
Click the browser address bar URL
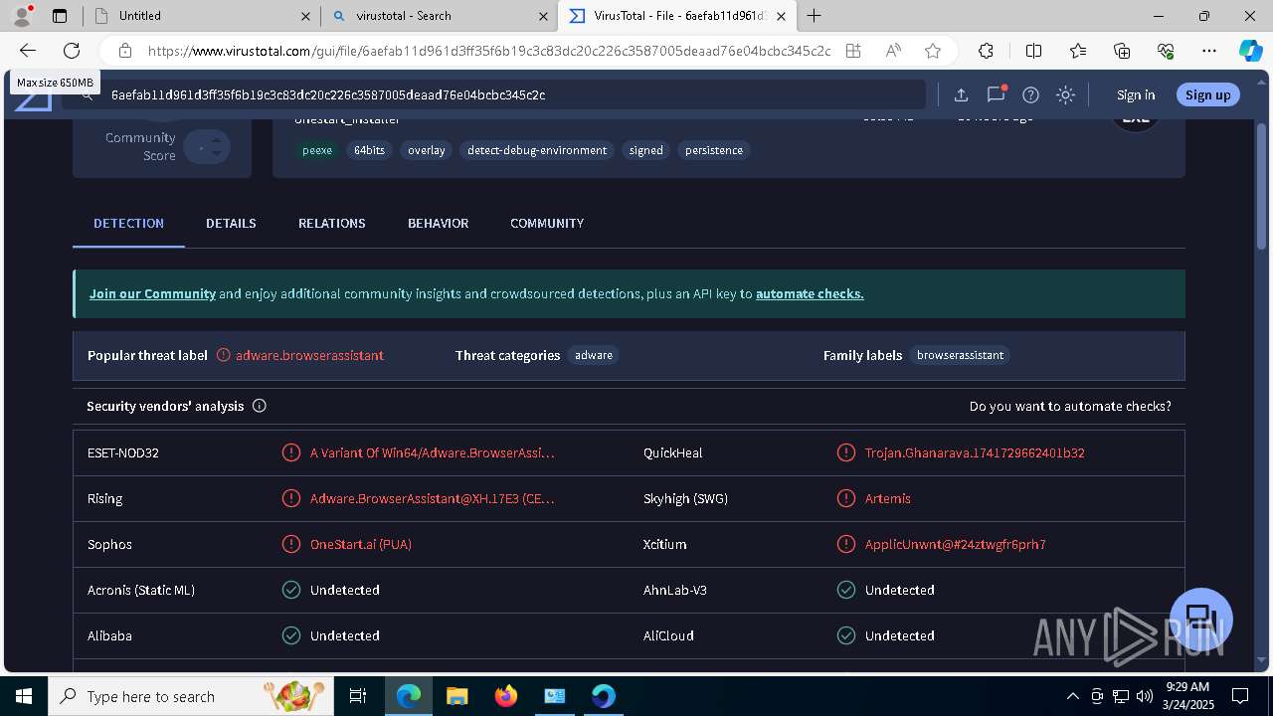coord(489,51)
